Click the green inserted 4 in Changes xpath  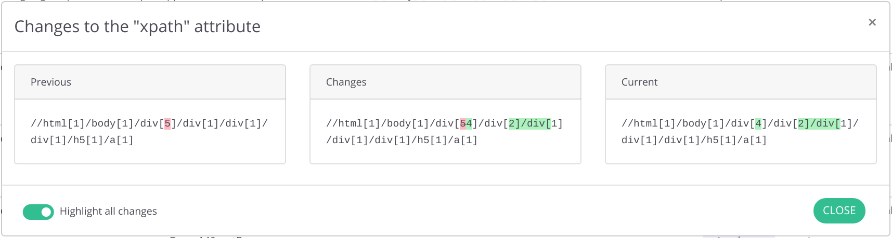coord(469,123)
